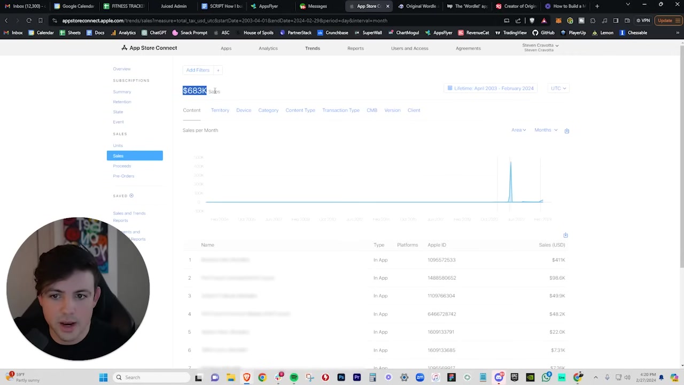The width and height of the screenshot is (684, 385).
Task: Open the UTC timezone dropdown
Action: pyautogui.click(x=558, y=88)
